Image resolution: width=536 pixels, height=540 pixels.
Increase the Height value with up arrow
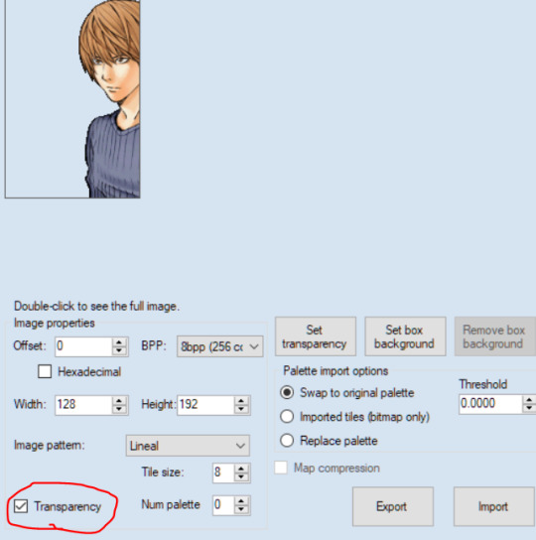241,400
